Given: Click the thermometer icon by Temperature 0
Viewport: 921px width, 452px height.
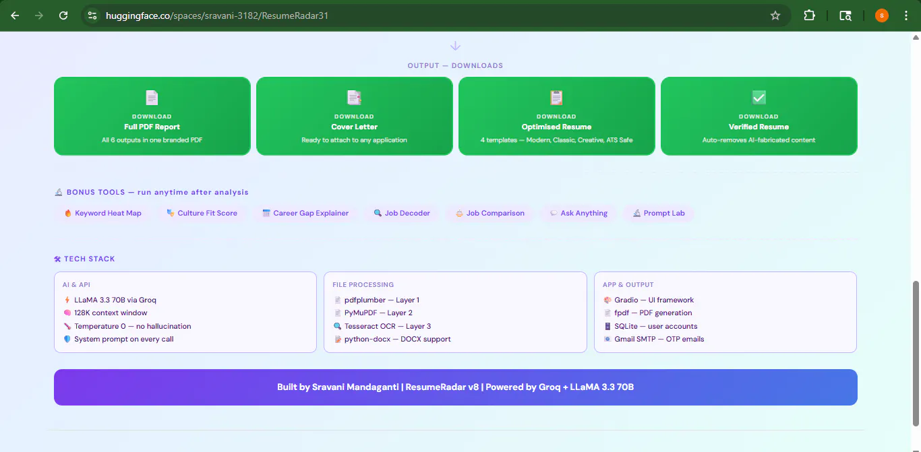Looking at the screenshot, I should [x=67, y=326].
